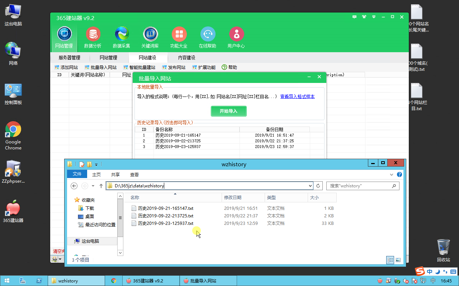
Task: Open 数据分析 module icon
Action: click(93, 38)
